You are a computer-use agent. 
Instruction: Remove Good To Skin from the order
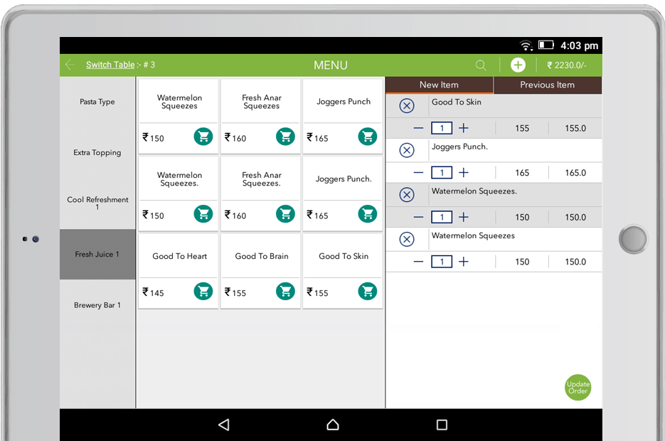pos(407,106)
